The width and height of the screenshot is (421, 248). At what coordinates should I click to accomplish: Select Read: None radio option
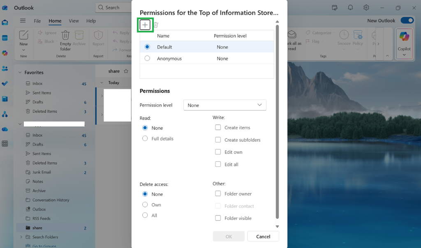[x=145, y=128]
